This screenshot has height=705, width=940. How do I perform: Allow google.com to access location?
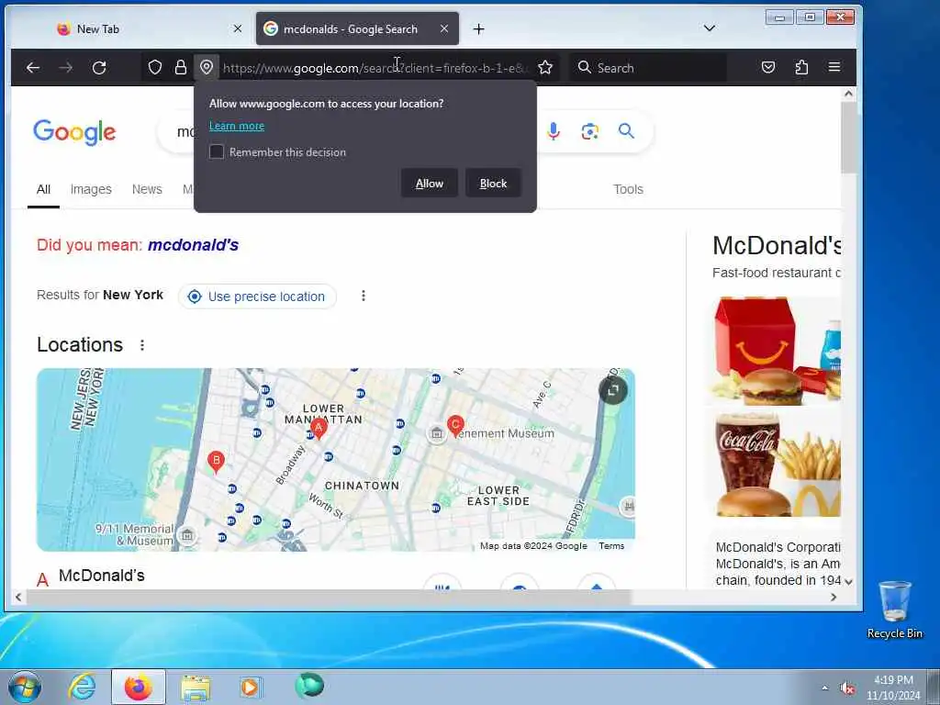[x=430, y=184]
